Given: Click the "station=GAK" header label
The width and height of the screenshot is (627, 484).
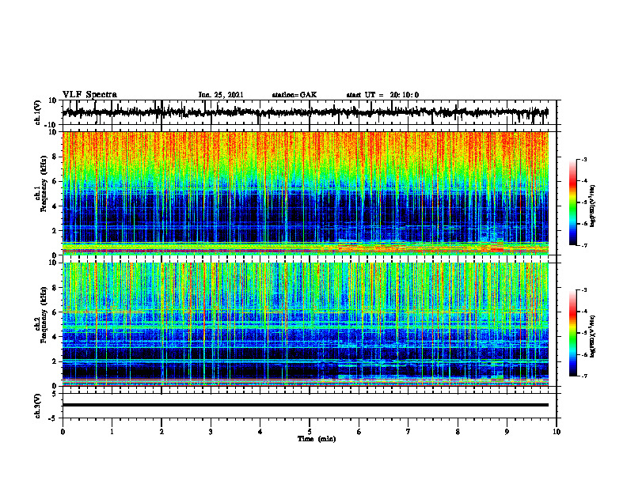Looking at the screenshot, I should pyautogui.click(x=294, y=95).
